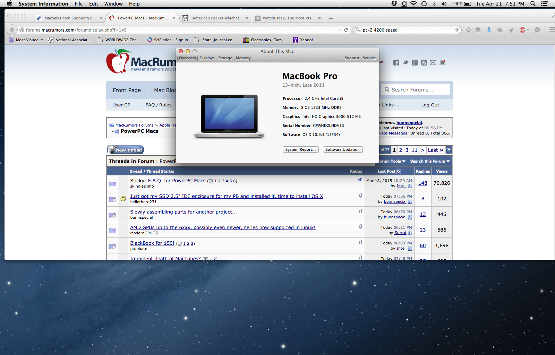This screenshot has height=355, width=555.
Task: Open Notification Center from the menu bar
Action: [544, 4]
